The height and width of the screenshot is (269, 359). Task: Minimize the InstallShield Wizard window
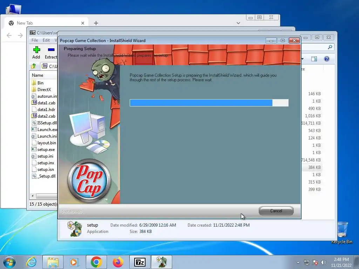pyautogui.click(x=271, y=41)
